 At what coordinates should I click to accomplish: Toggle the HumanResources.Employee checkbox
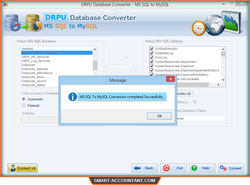click(x=152, y=66)
